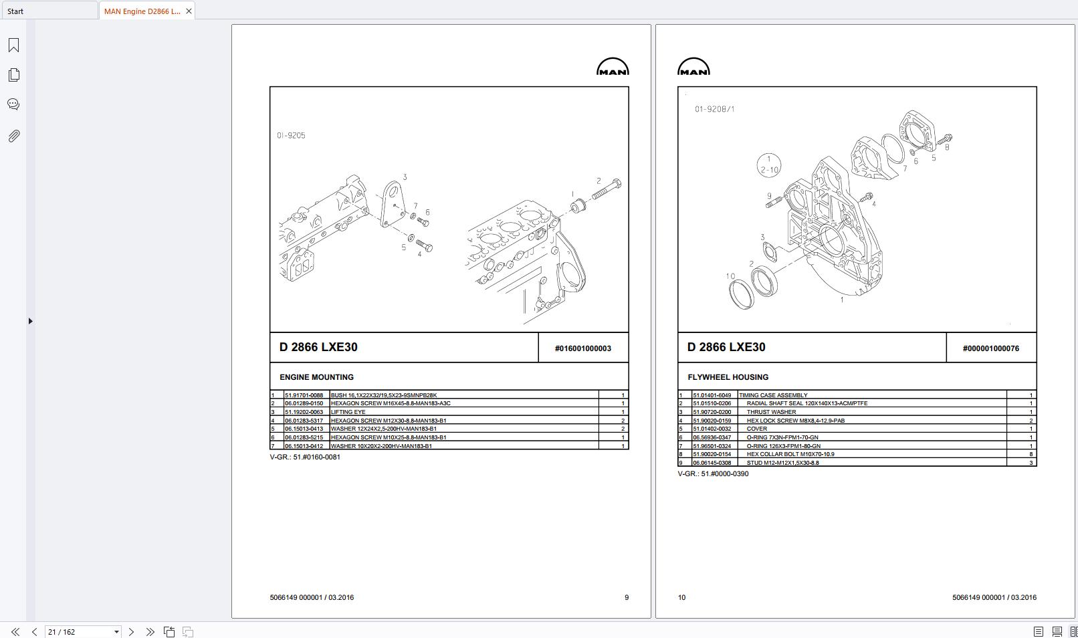Click the WASHER 12X24X2,5 row
This screenshot has height=638, width=1078.
click(x=449, y=429)
